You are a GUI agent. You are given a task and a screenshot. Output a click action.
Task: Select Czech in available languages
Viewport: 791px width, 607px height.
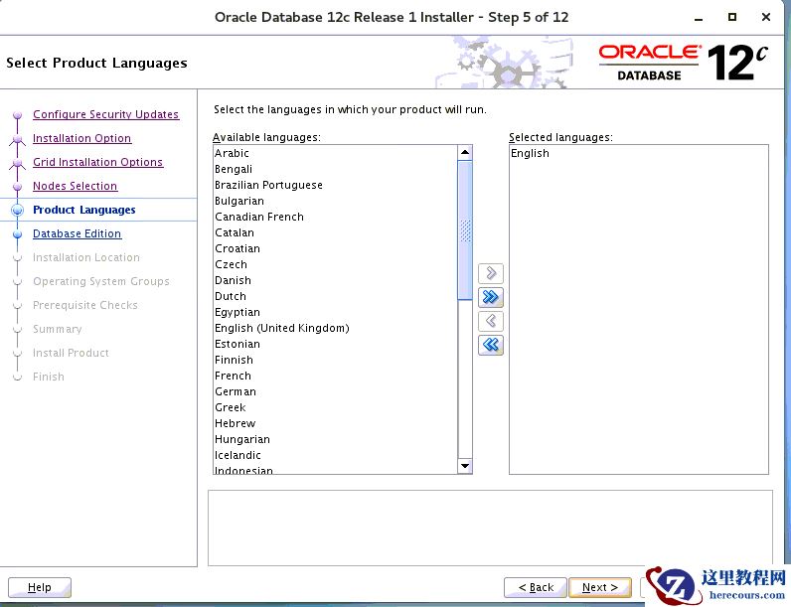pos(335,264)
